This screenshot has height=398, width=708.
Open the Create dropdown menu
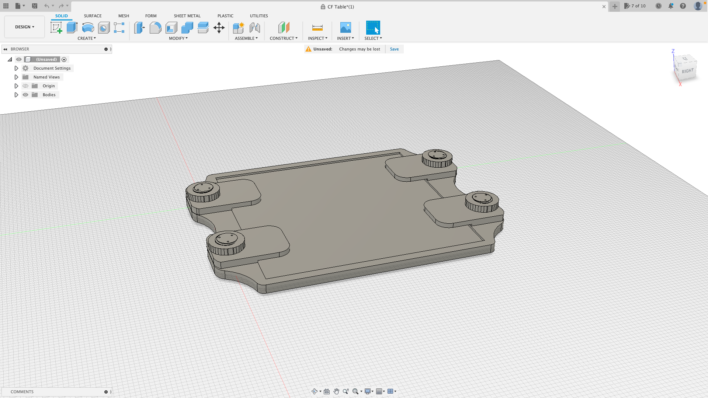87,38
